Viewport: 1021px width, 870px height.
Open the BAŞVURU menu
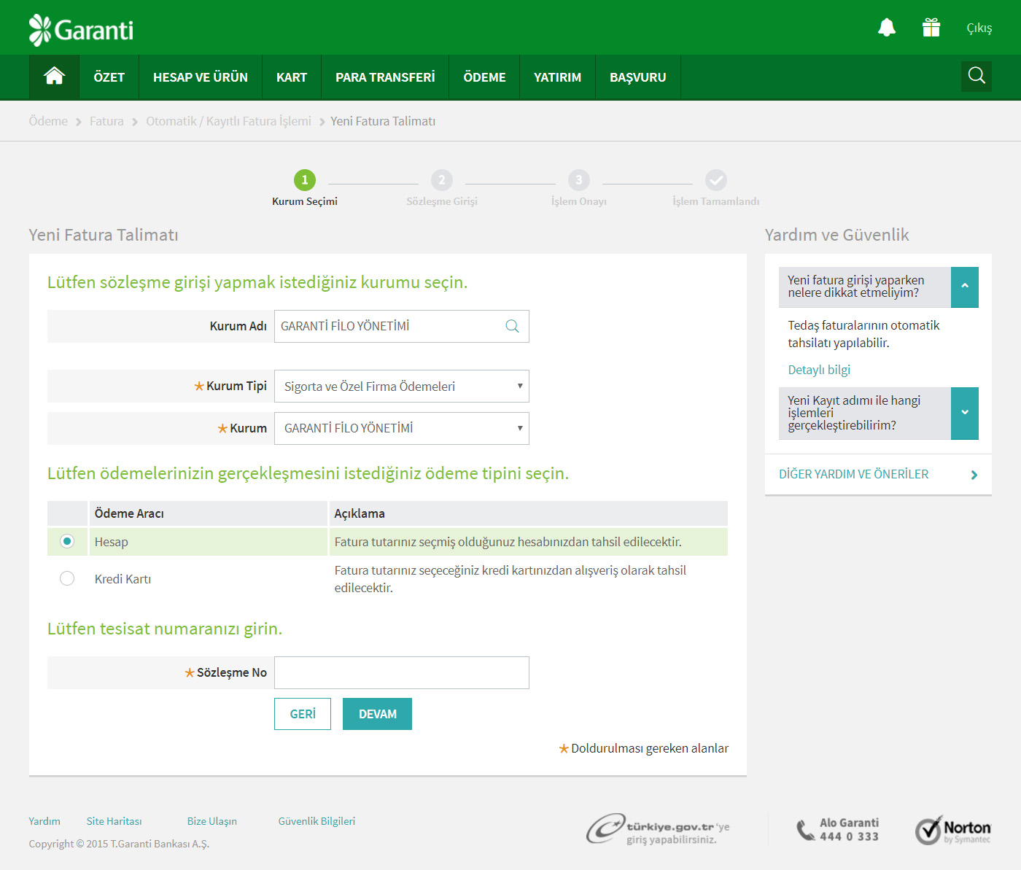(638, 77)
